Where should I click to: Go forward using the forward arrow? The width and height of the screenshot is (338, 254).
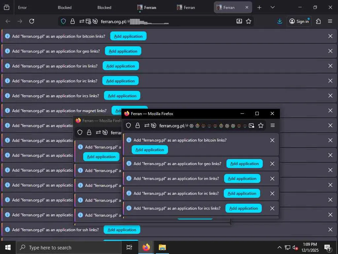pyautogui.click(x=20, y=21)
